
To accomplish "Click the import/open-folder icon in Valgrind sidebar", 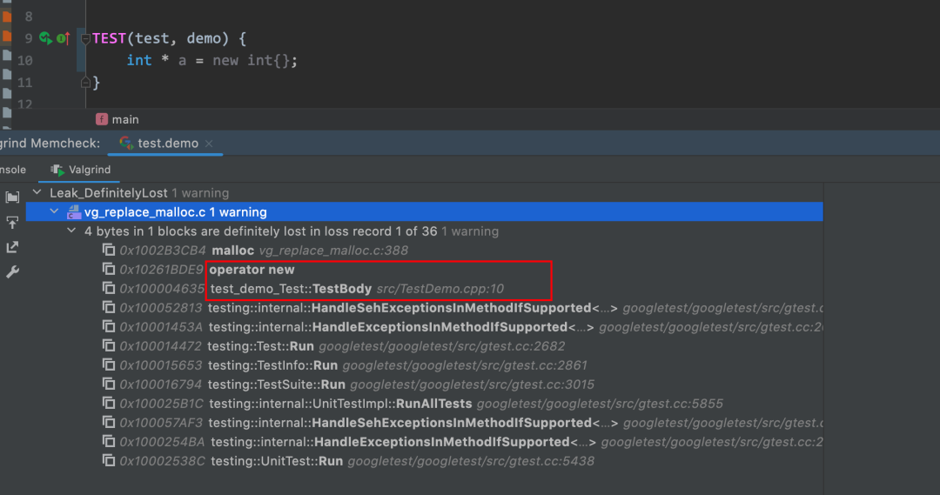I will point(12,197).
